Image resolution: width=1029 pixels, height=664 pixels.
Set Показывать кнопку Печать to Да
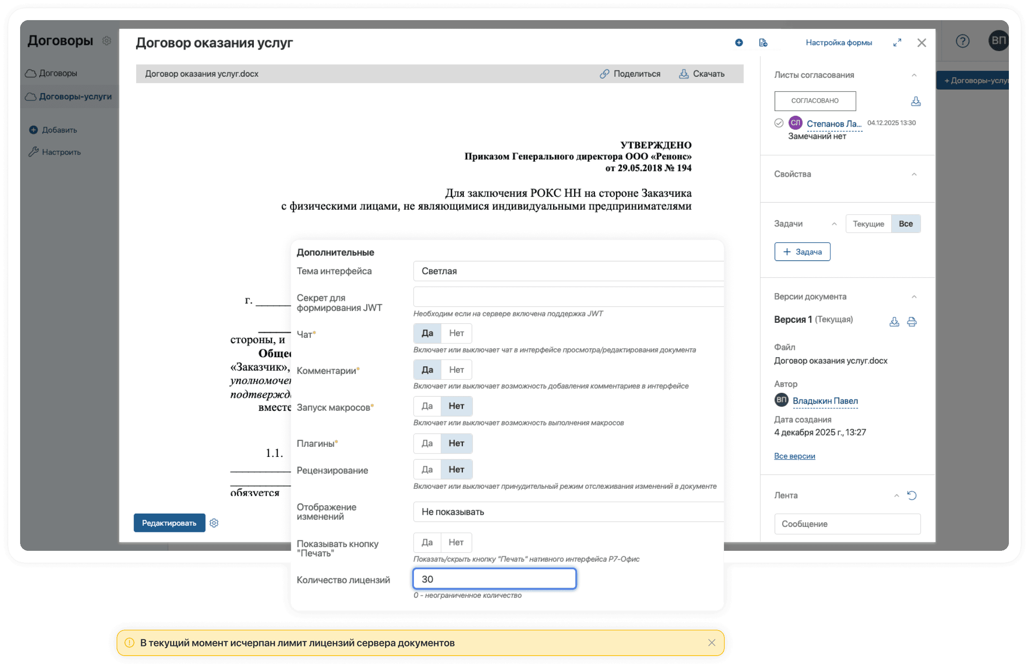[x=427, y=542]
